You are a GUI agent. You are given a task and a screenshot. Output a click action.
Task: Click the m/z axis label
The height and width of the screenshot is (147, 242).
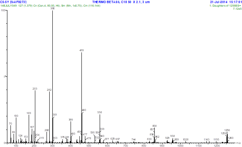point(238,143)
